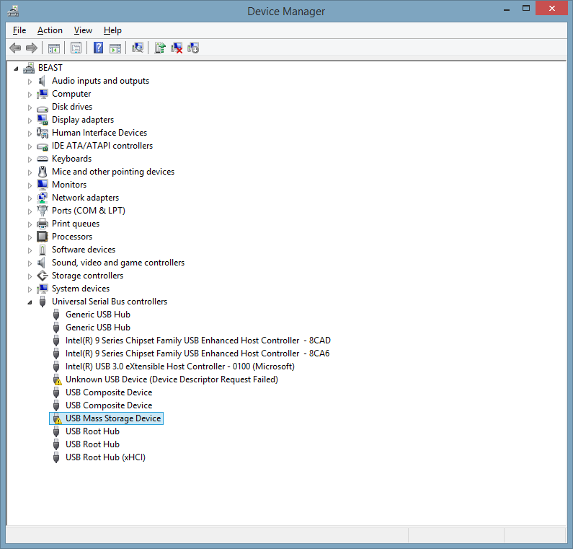Click the Human Interface Devices icon
The image size is (573, 549).
43,133
